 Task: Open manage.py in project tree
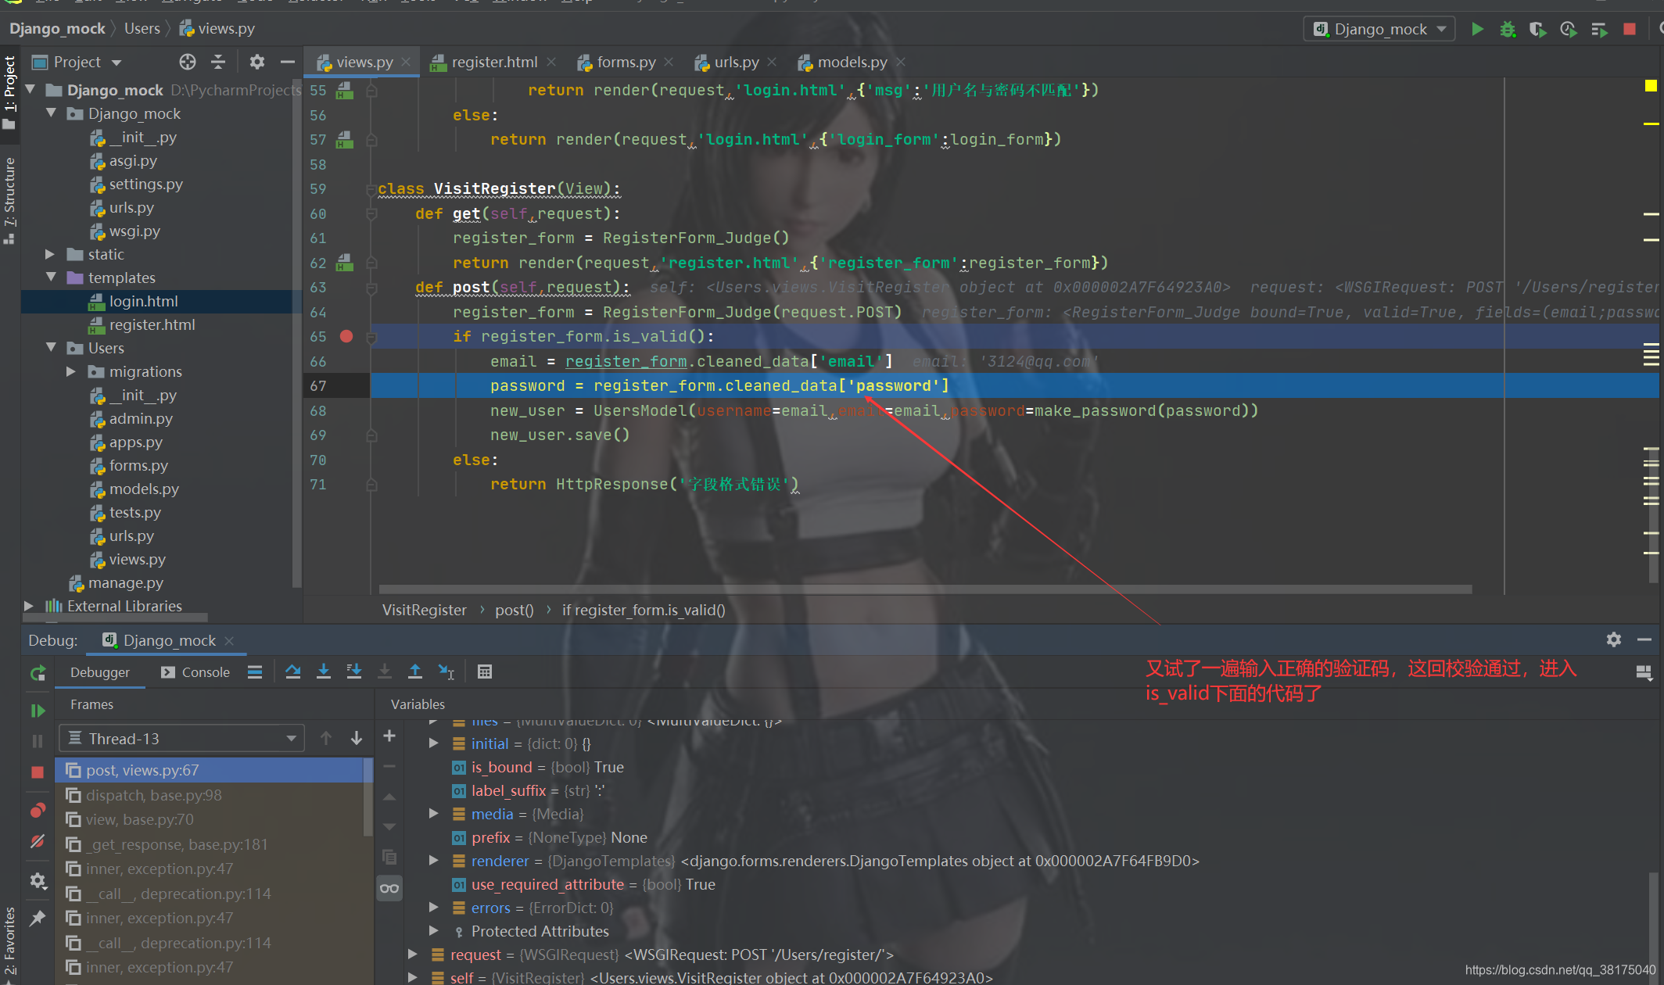point(125,582)
